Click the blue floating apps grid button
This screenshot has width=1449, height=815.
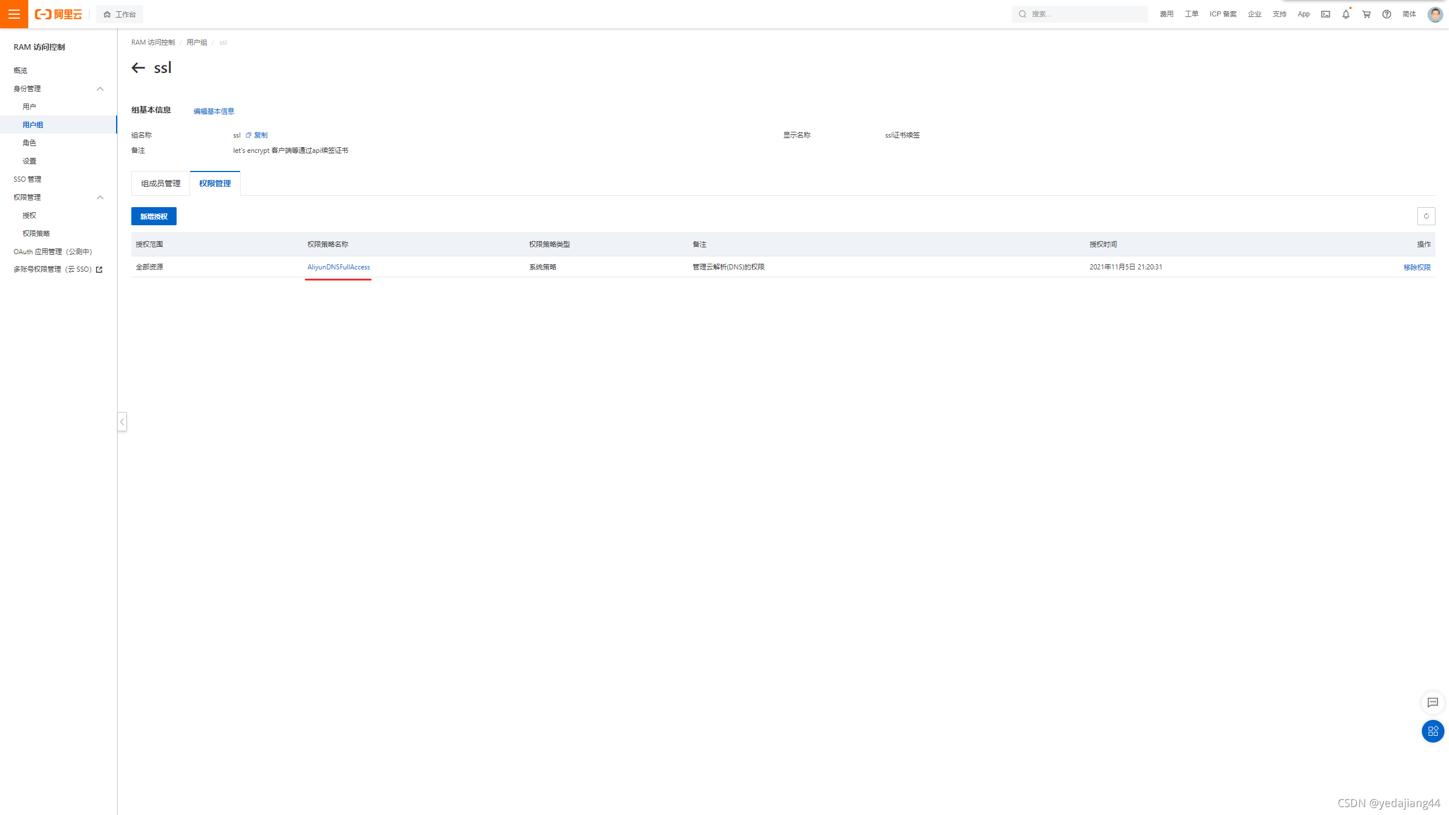pos(1433,731)
